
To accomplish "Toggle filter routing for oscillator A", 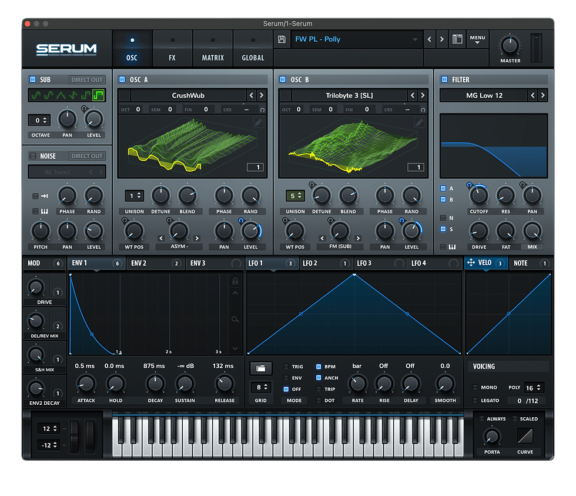I will 443,188.
